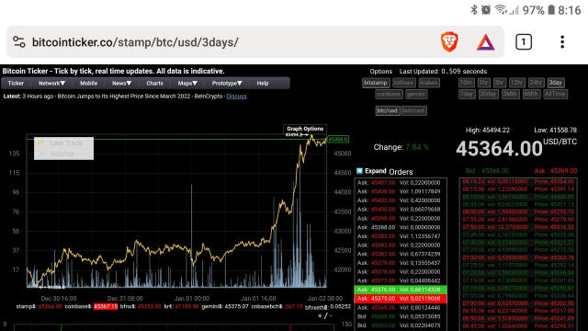
Task: Click the green 45368.0 price marker on chart
Action: (x=338, y=139)
